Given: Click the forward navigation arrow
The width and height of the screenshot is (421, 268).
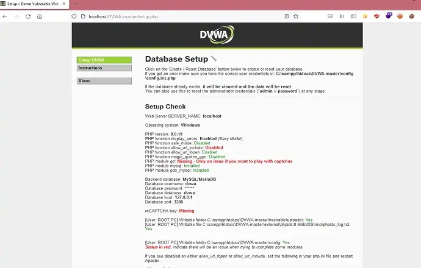Looking at the screenshot, I should [x=16, y=16].
